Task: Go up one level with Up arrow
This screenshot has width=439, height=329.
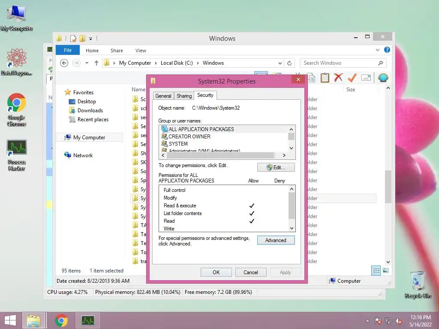Action: pos(96,63)
